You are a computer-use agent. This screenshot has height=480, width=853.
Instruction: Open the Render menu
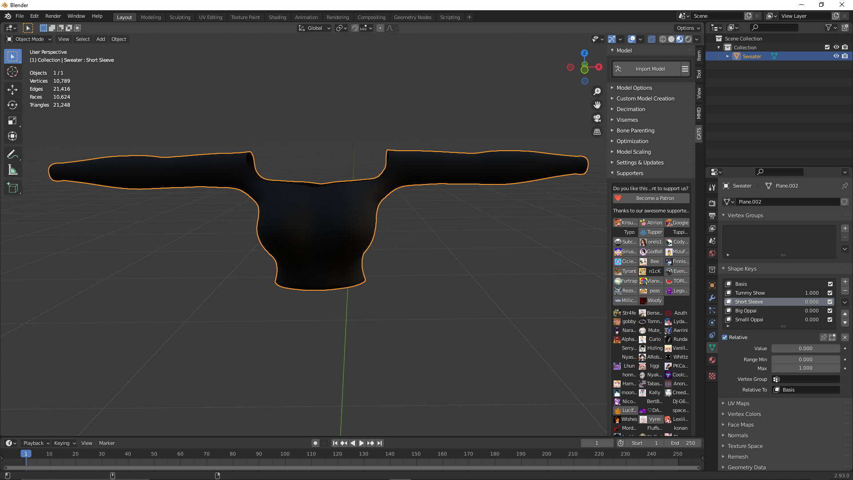click(x=53, y=16)
